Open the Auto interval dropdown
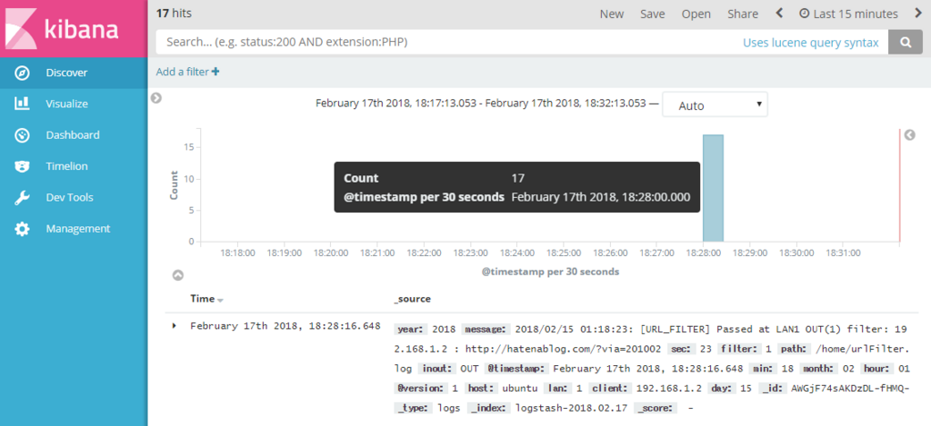 (x=715, y=105)
